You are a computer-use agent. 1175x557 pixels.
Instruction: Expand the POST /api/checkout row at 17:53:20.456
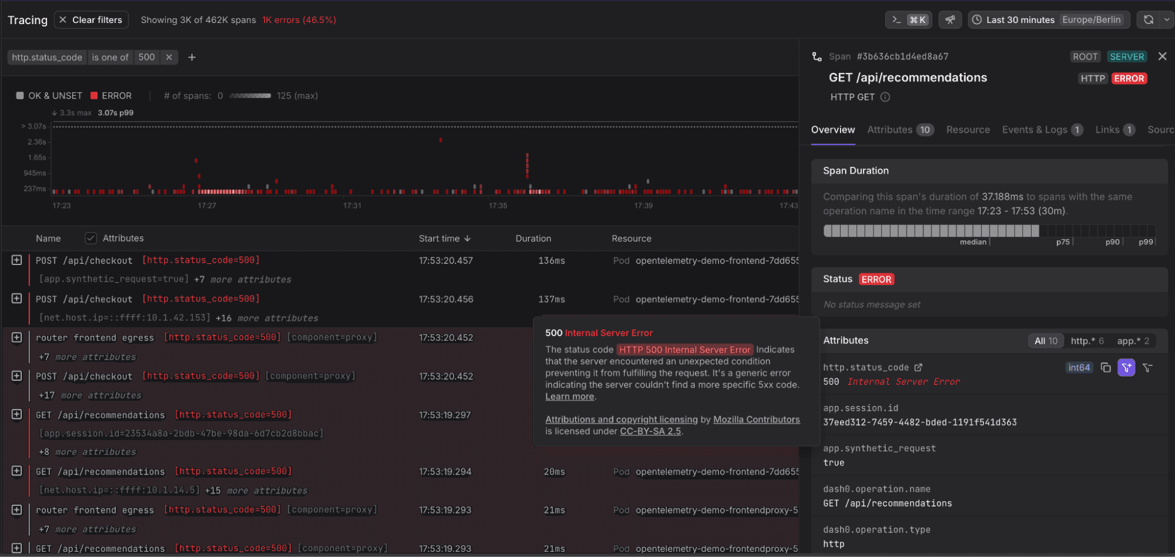(17, 298)
